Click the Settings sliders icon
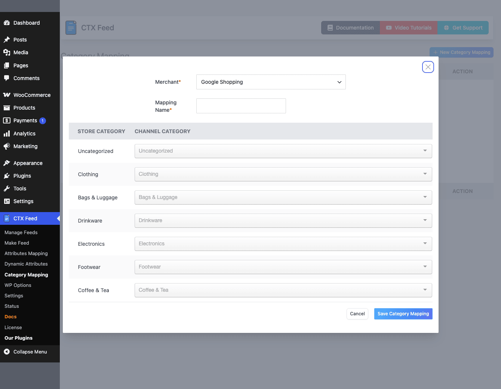This screenshot has height=389, width=501. pyautogui.click(x=7, y=201)
